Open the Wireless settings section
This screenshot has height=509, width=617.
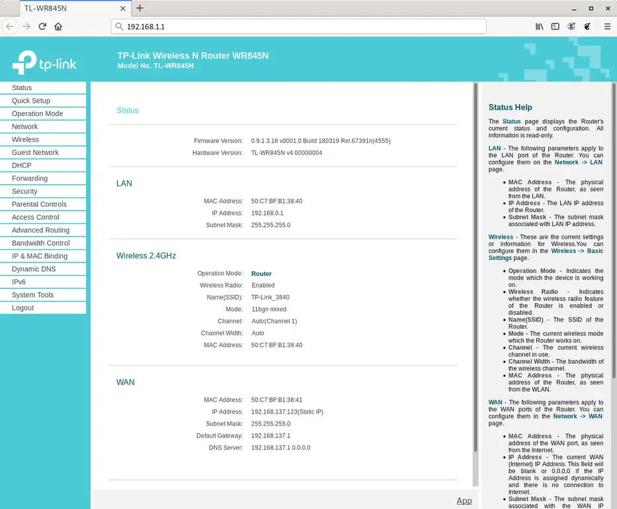[x=25, y=139]
